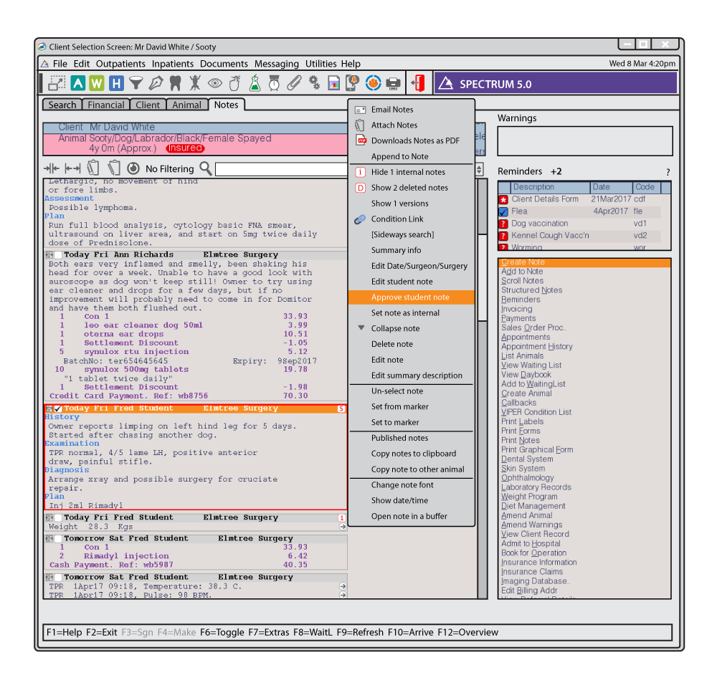The width and height of the screenshot is (717, 688).
Task: Click the funnel filter toolbar icon
Action: pyautogui.click(x=136, y=83)
